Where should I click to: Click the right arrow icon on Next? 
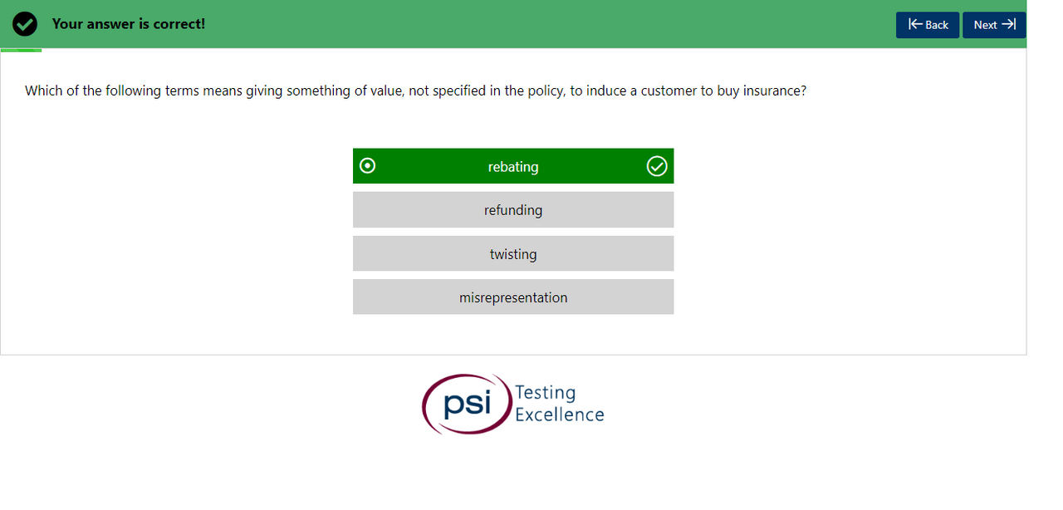point(1008,24)
